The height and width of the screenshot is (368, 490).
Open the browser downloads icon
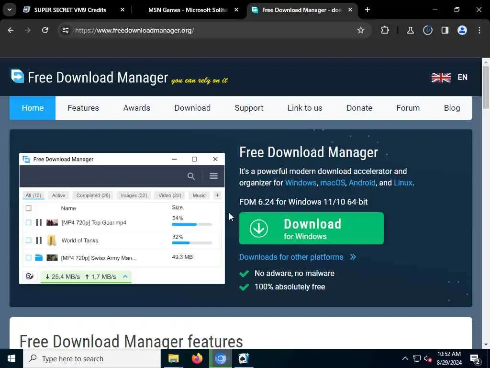(427, 30)
